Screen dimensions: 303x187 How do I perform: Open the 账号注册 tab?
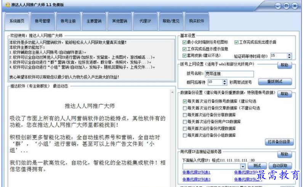(68, 21)
